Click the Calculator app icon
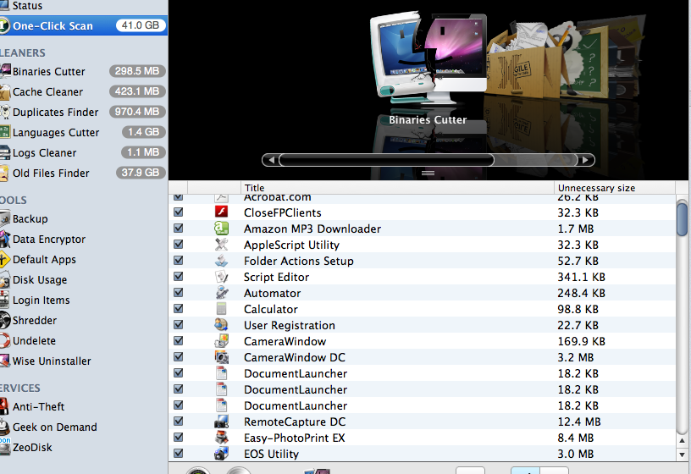 coord(221,309)
